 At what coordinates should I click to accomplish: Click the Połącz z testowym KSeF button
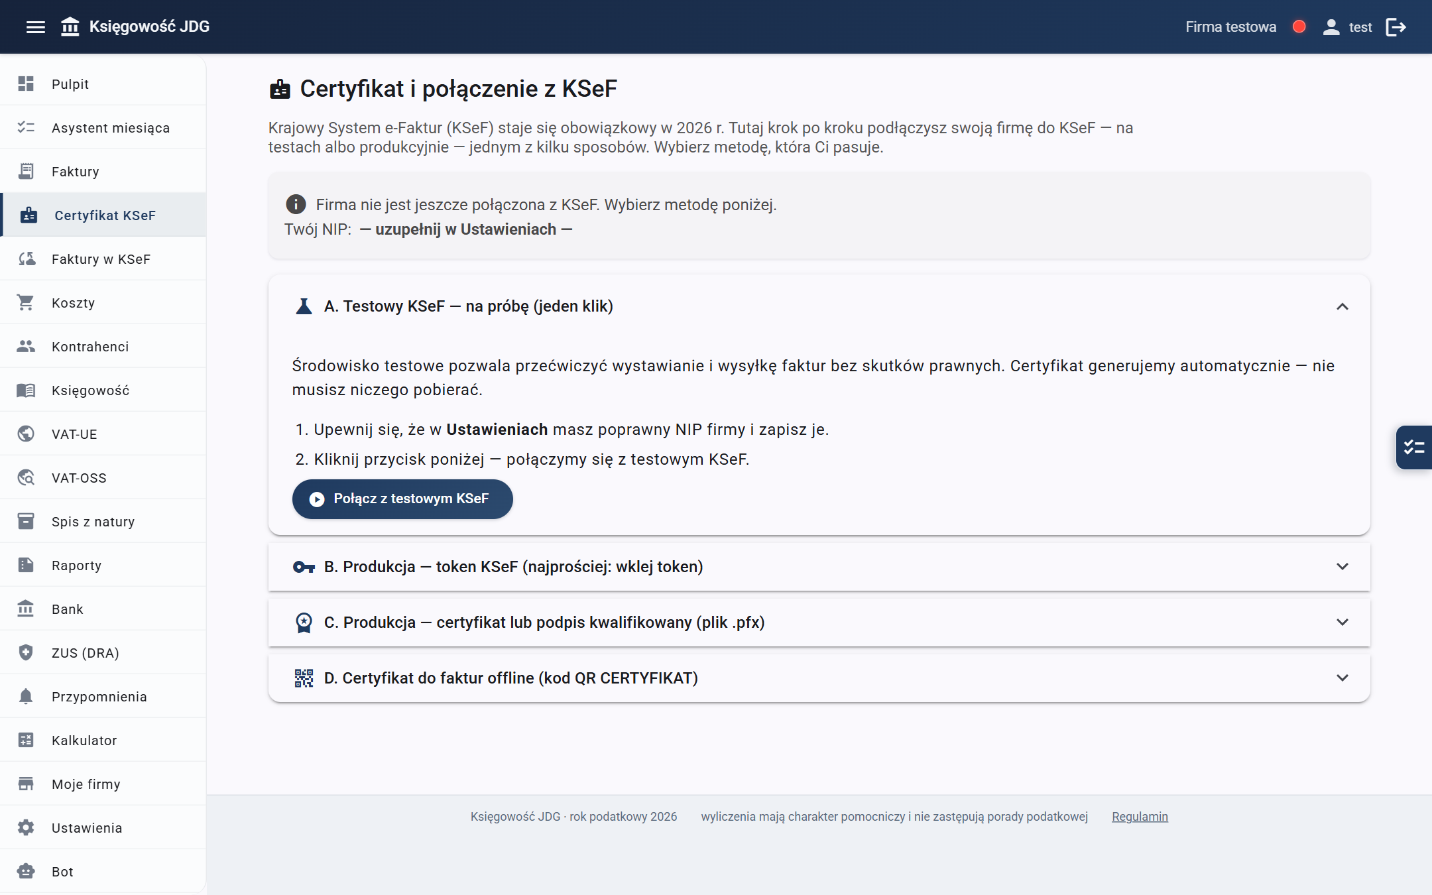click(402, 499)
